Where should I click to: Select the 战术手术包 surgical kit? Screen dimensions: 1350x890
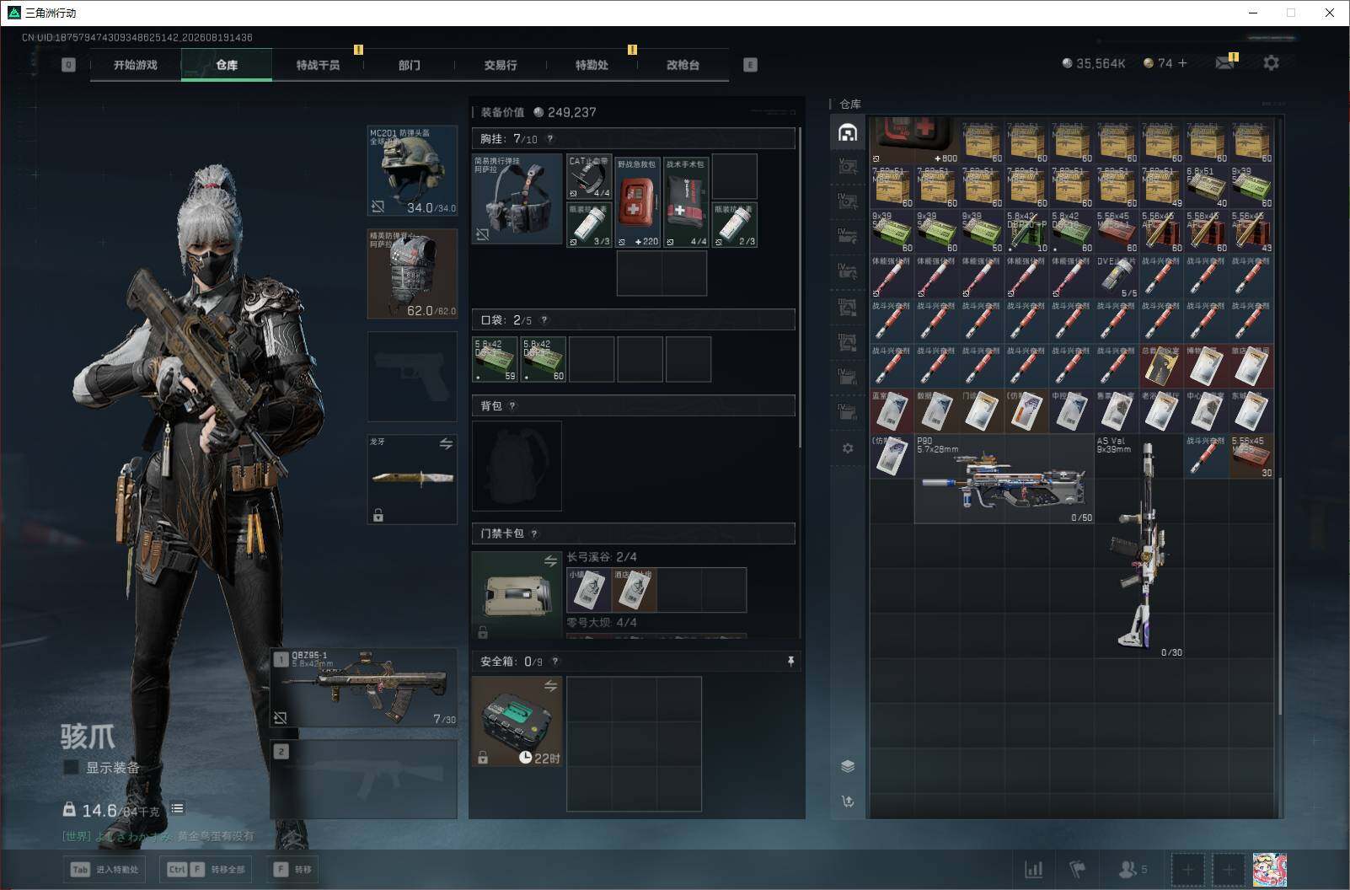tap(686, 202)
